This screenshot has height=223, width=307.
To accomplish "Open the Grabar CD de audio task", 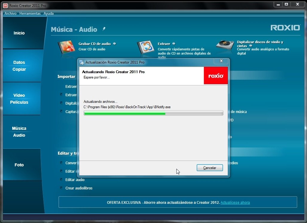I will tap(94, 43).
